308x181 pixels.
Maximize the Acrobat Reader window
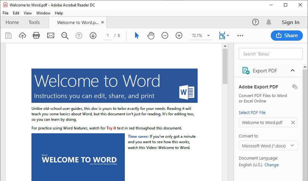286,5
